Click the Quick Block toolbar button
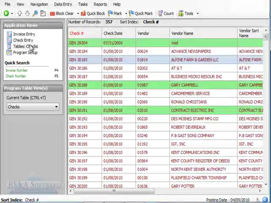 click(x=93, y=14)
